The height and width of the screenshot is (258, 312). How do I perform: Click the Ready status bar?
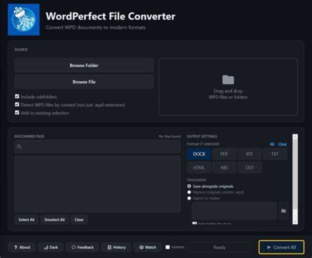click(x=219, y=247)
